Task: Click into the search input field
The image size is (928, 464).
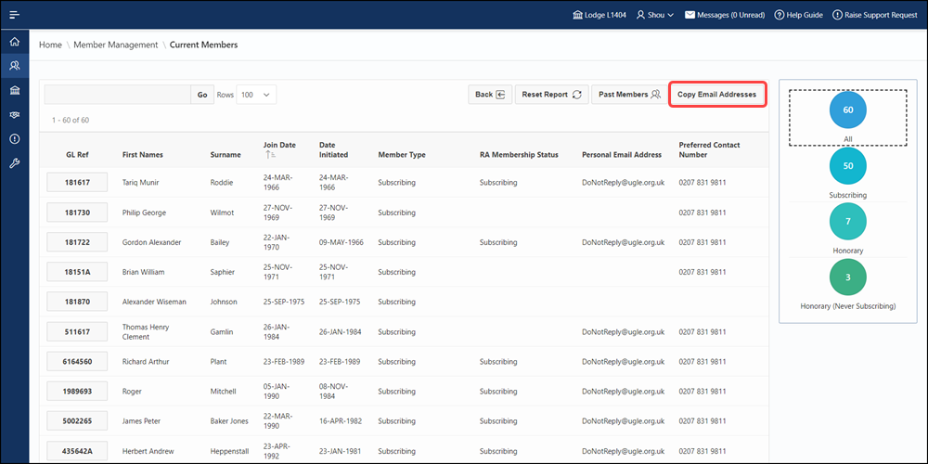Action: click(x=118, y=95)
